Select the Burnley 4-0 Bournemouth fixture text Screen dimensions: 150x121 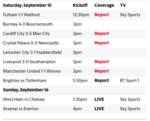28,24
